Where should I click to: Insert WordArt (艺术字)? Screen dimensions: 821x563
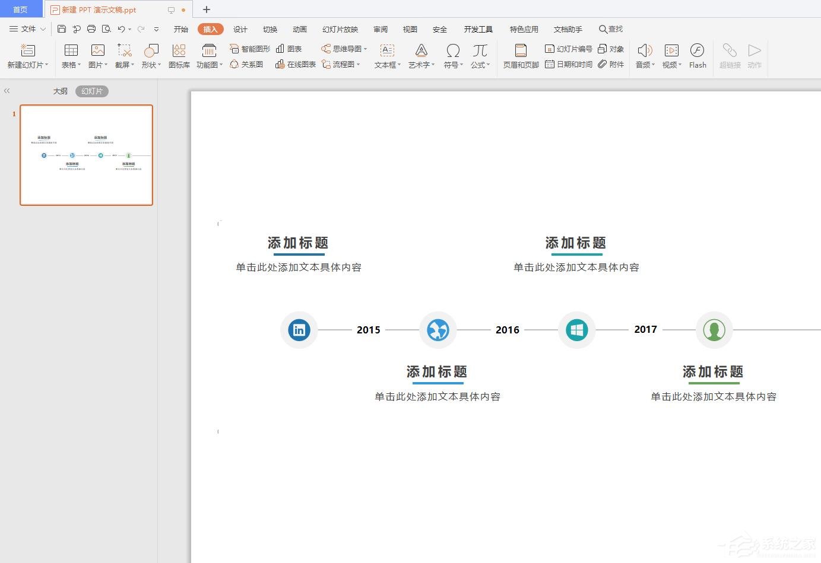(x=420, y=55)
